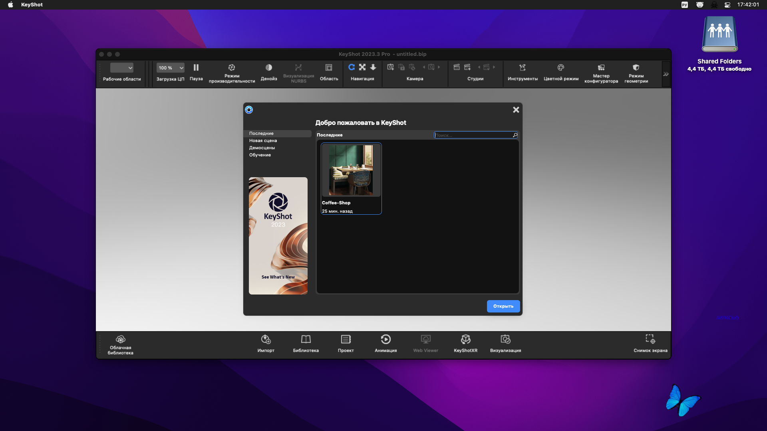
Task: Select Последние in the welcome sidebar
Action: (277, 133)
